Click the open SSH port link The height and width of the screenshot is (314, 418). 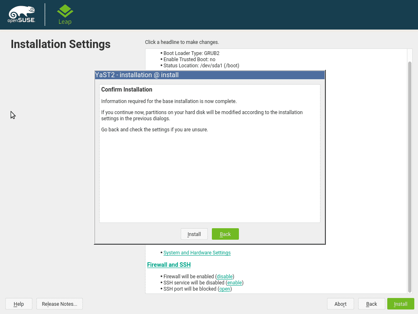tap(225, 289)
